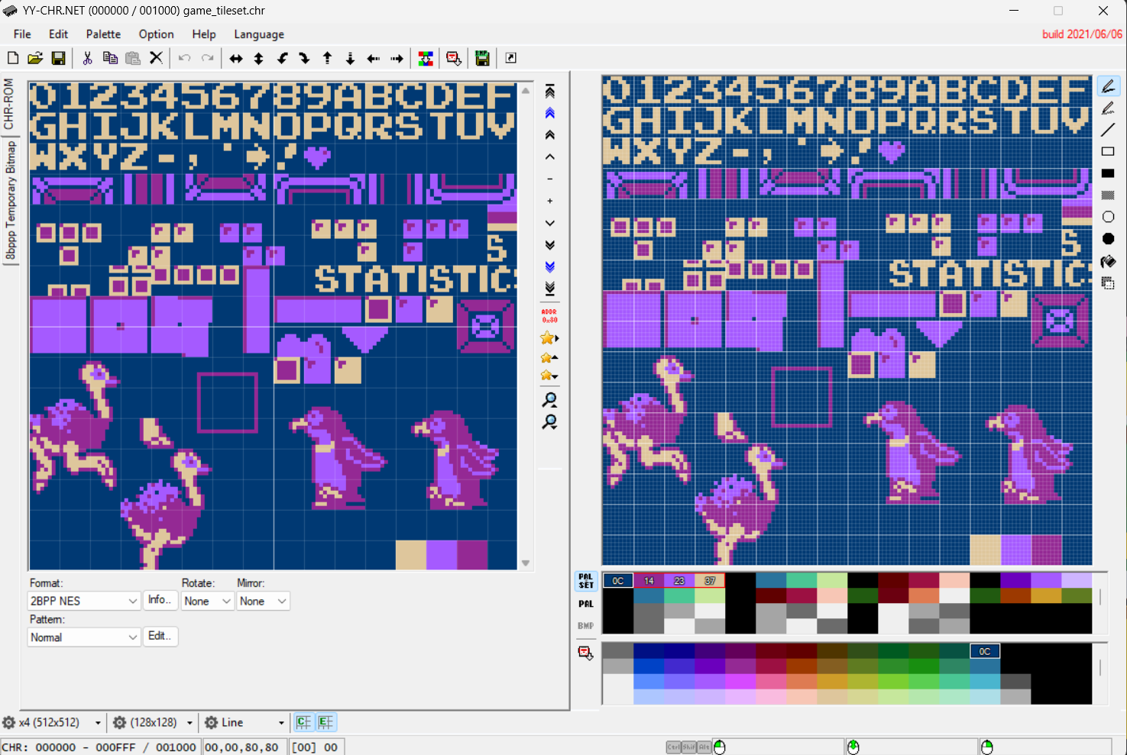Clear the selection with the X icon

(156, 58)
